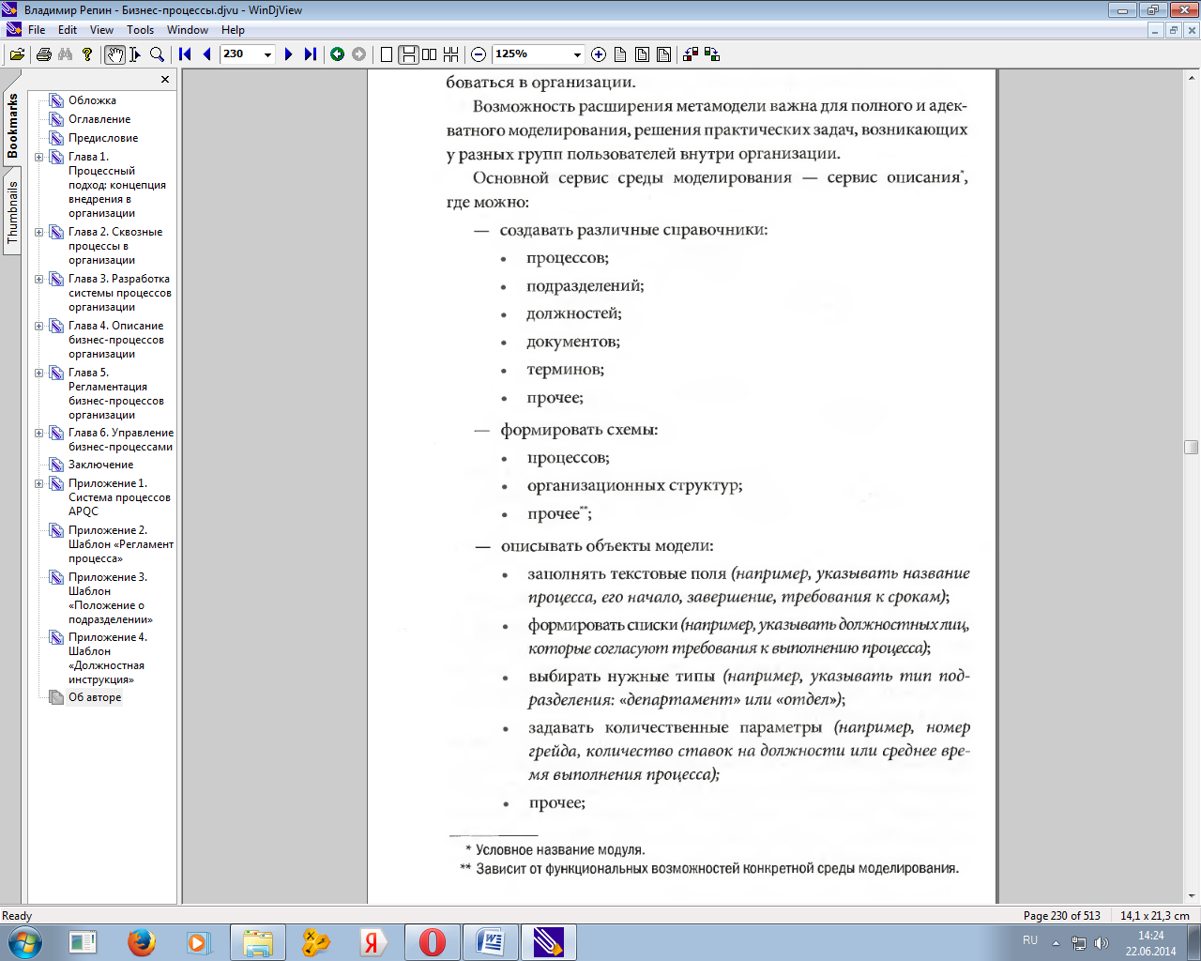Open Word from the taskbar
Screen dimensions: 1201x961
(x=491, y=942)
